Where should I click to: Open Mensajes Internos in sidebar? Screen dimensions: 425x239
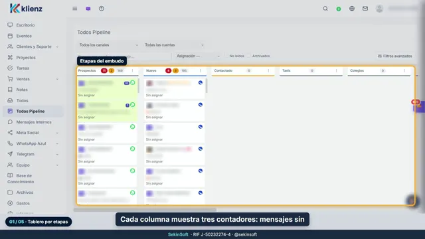tap(33, 122)
